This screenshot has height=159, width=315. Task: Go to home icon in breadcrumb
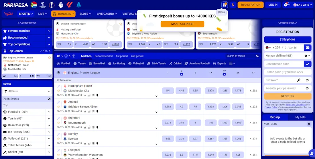tap(58, 56)
